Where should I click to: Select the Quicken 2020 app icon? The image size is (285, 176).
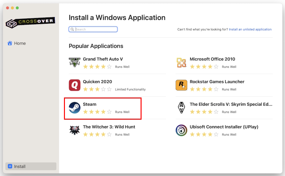(74, 85)
